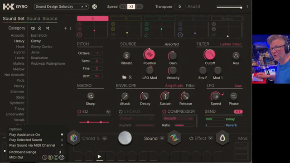Screen dimensions: 290x163
Task: Click the Transpose value field
Action: pos(179,7)
